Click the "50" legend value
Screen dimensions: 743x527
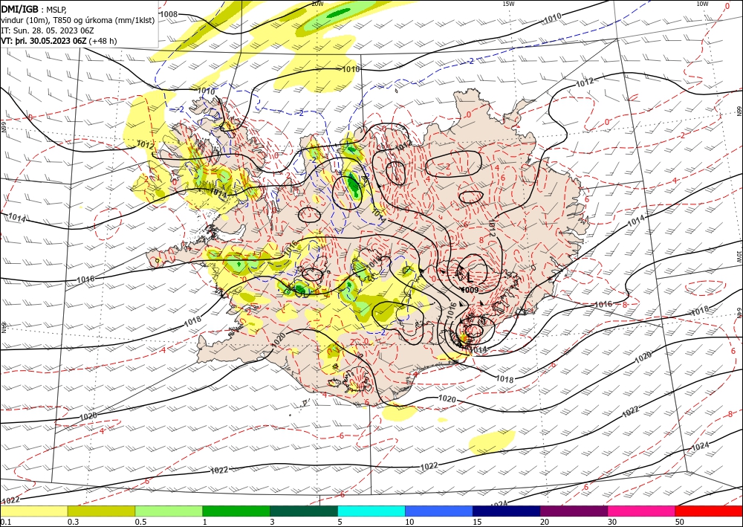coord(680,522)
